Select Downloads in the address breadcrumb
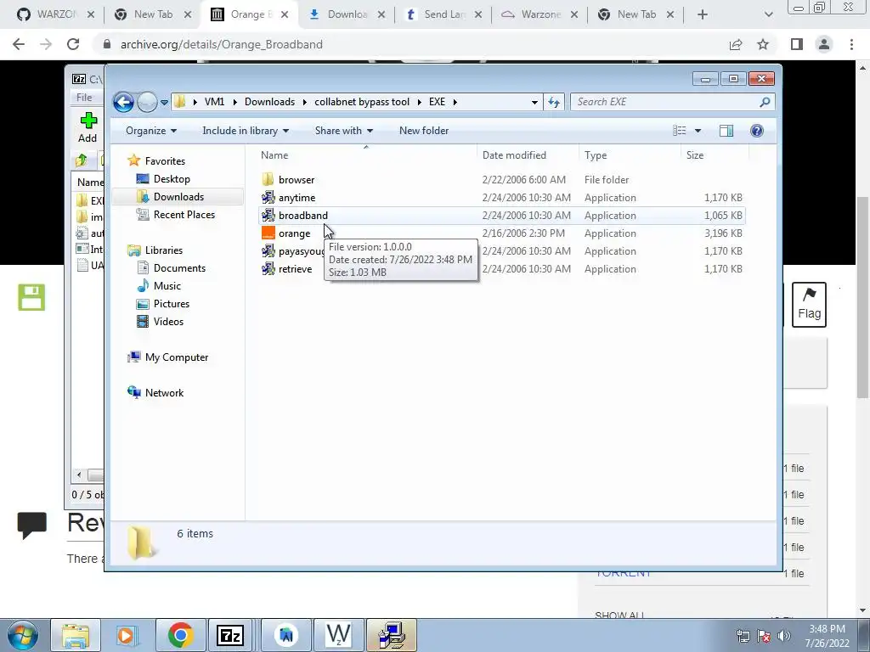The image size is (870, 652). click(269, 102)
